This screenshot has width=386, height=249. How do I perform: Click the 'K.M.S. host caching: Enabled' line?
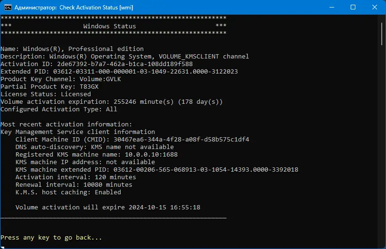pos(68,192)
